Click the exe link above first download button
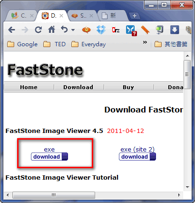 tap(49, 149)
